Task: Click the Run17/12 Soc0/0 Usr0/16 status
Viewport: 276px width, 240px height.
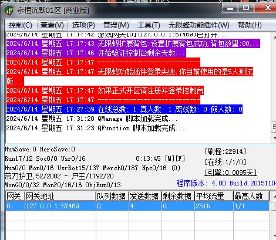Action: (45, 158)
